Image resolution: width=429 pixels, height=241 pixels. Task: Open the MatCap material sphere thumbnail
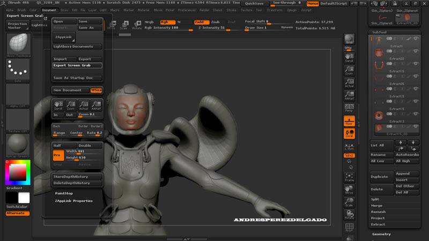coord(18,145)
